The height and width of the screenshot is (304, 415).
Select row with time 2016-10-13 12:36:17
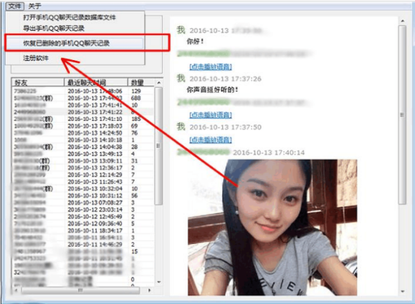click(x=82, y=168)
